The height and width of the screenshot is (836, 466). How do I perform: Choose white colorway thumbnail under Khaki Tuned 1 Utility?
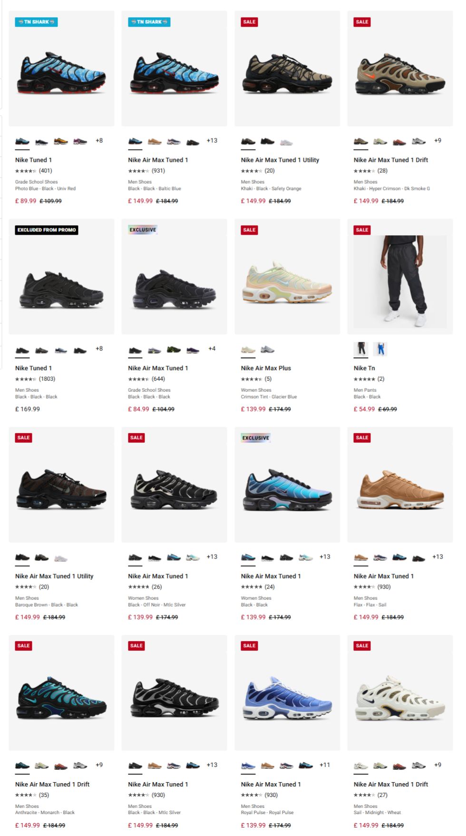point(286,142)
